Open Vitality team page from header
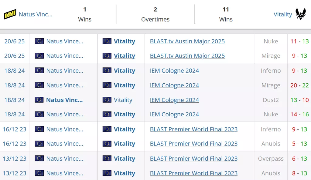 click(282, 14)
